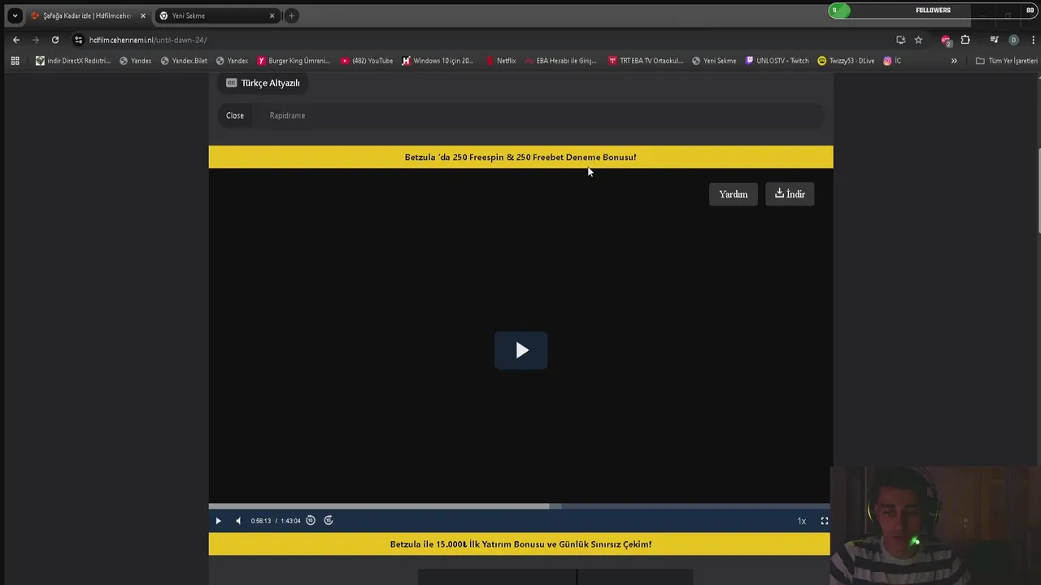Open a new tab with plus button
The image size is (1041, 585).
point(291,15)
